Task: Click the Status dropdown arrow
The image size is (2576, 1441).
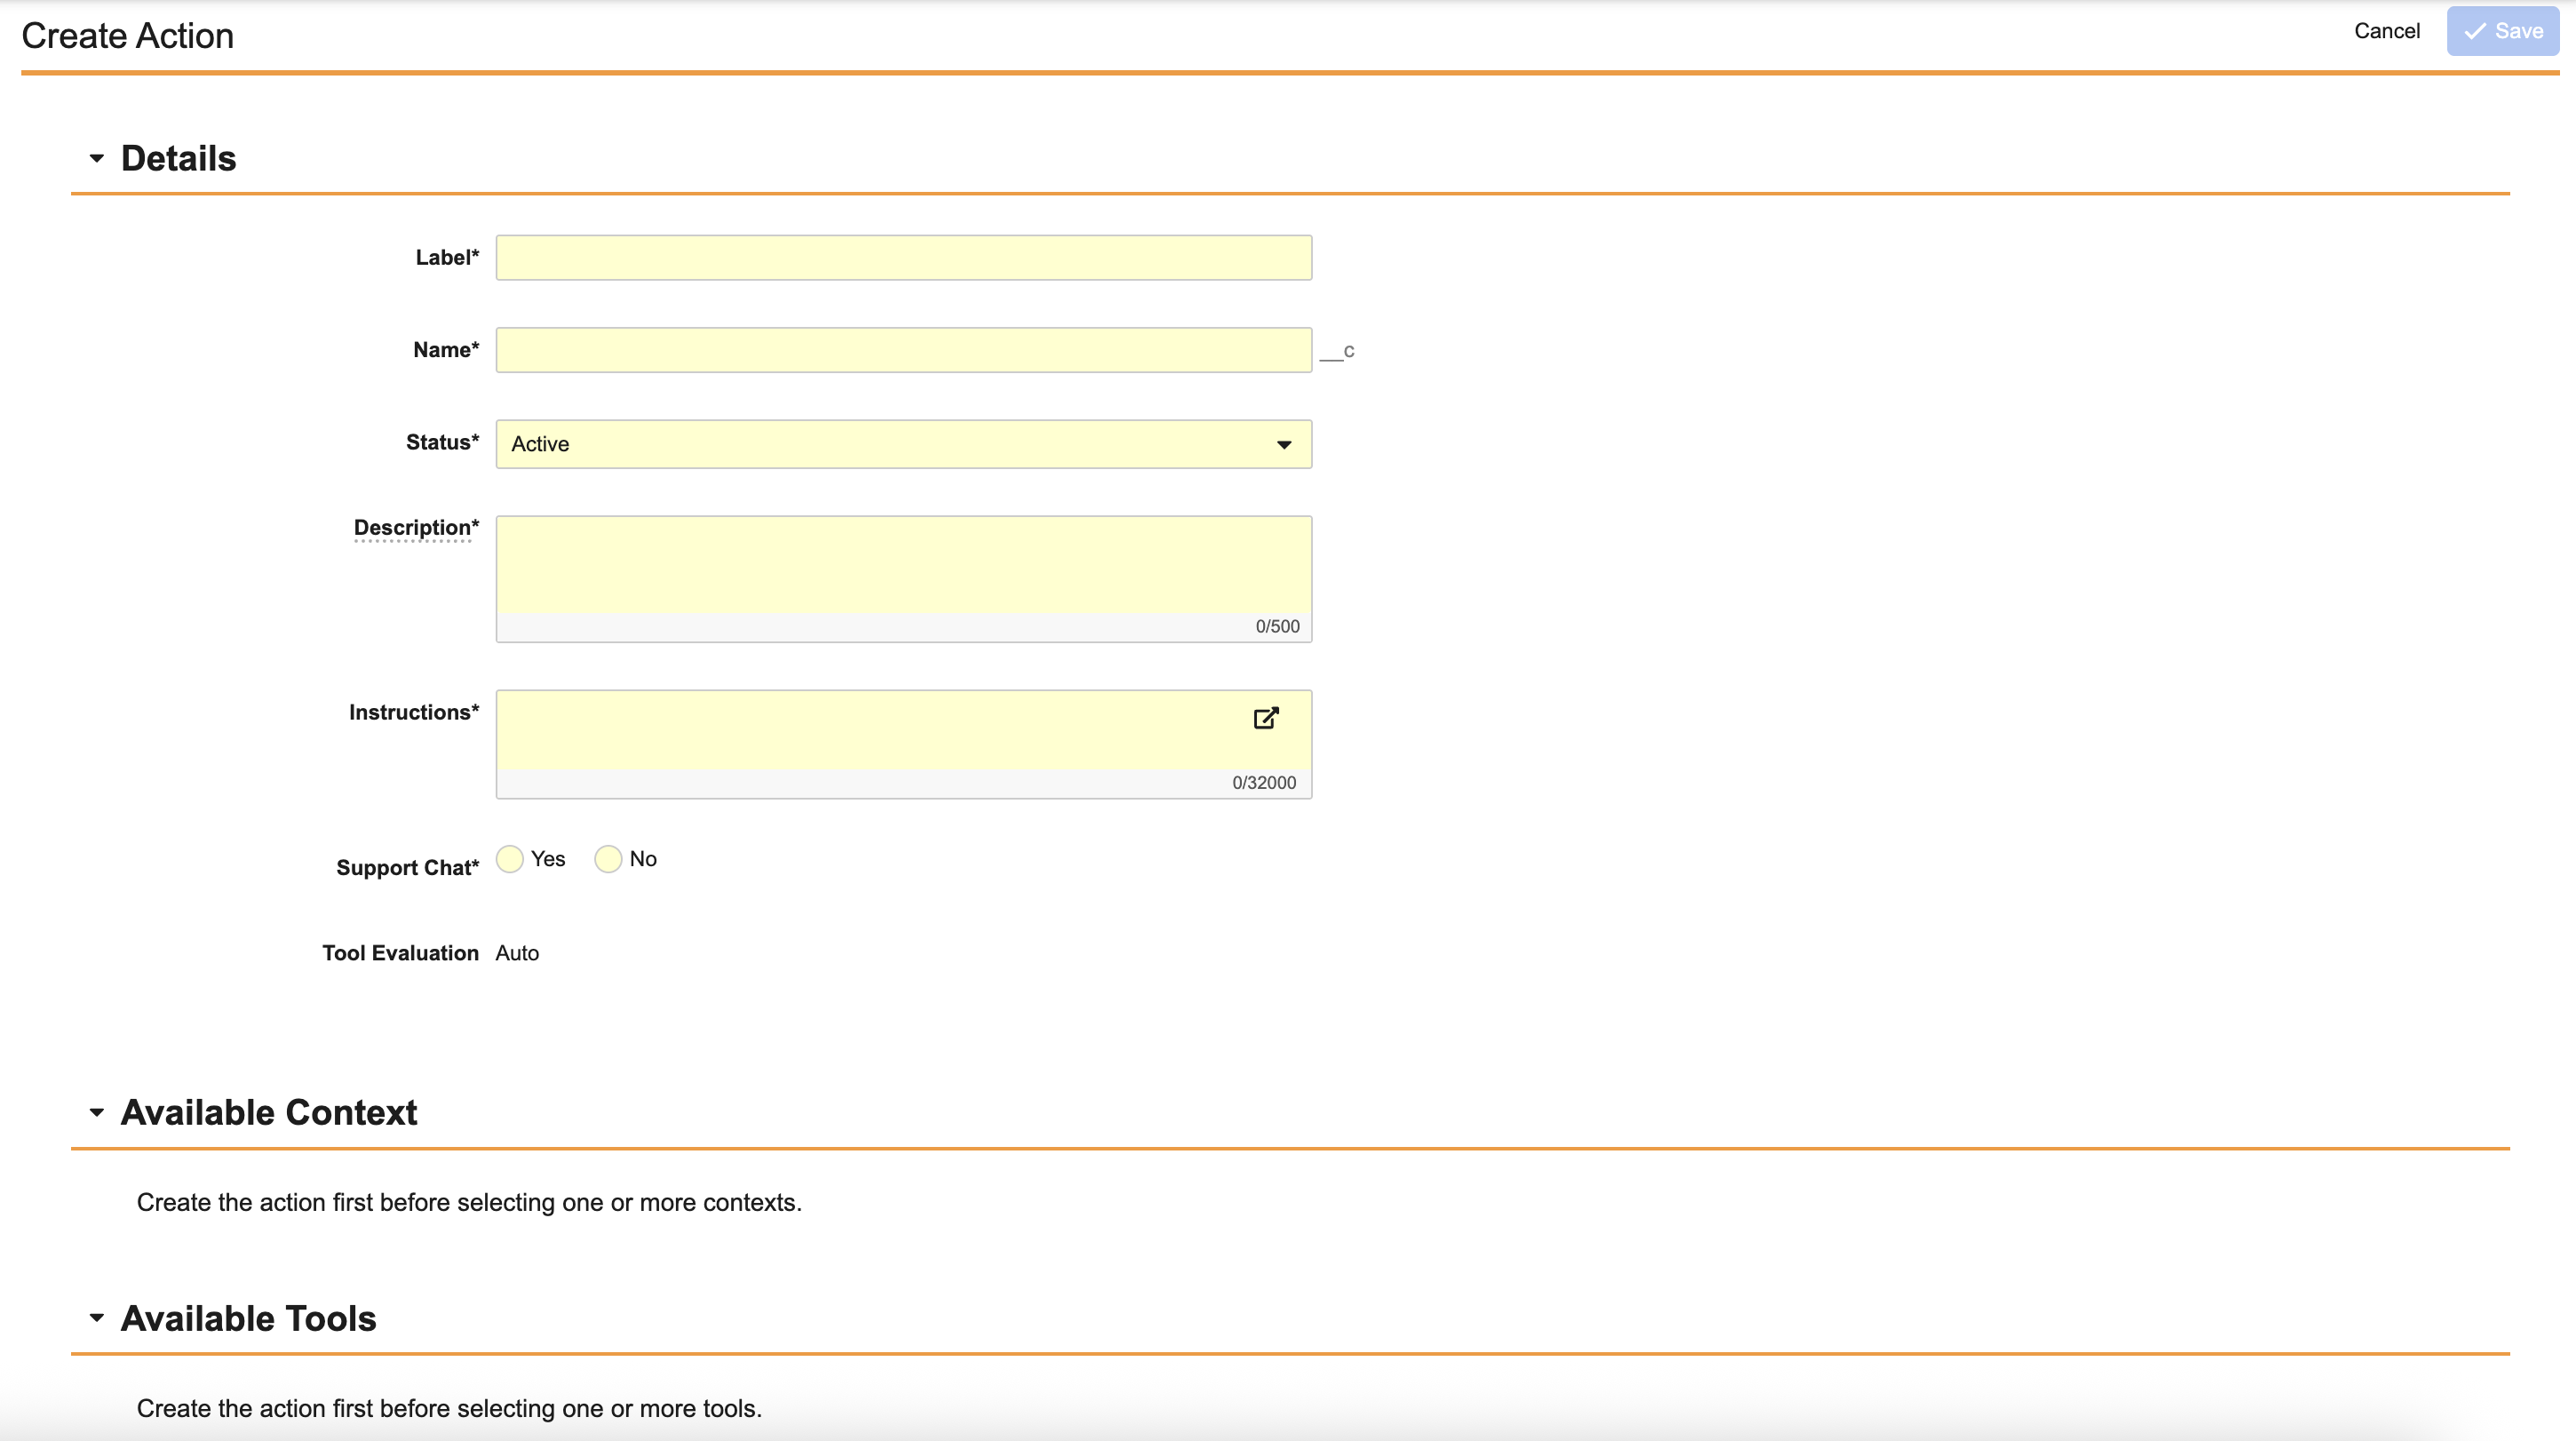Action: (x=1284, y=444)
